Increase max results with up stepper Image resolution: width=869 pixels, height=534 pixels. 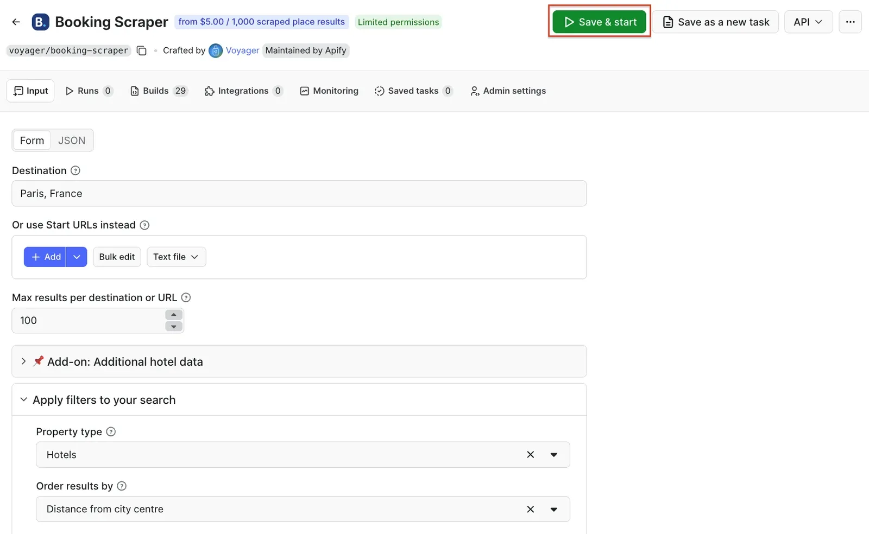pos(174,315)
